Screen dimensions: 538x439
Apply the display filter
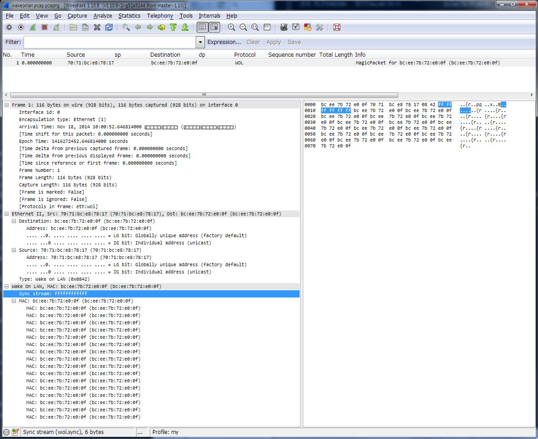click(273, 42)
